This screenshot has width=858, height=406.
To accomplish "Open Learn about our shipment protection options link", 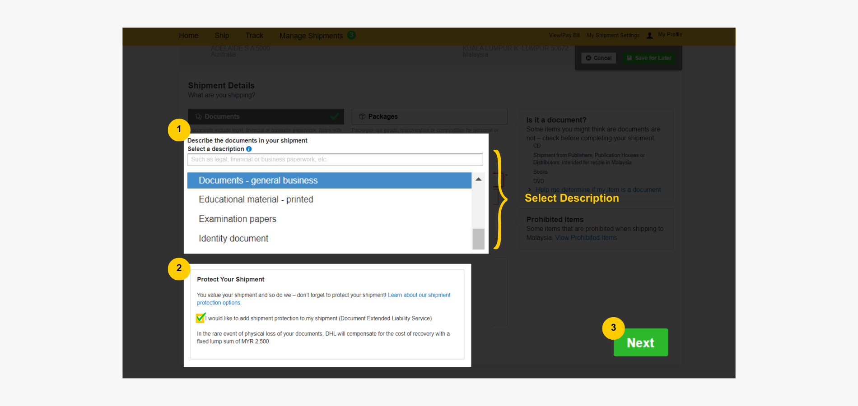I will point(324,299).
